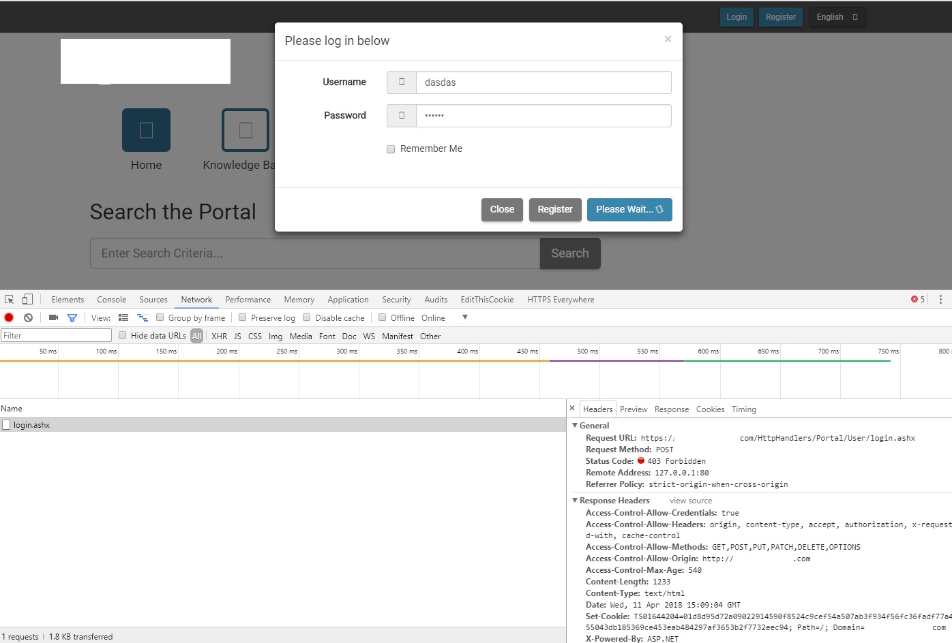Click the capture screenshots camera icon
The width and height of the screenshot is (952, 643).
click(x=53, y=318)
